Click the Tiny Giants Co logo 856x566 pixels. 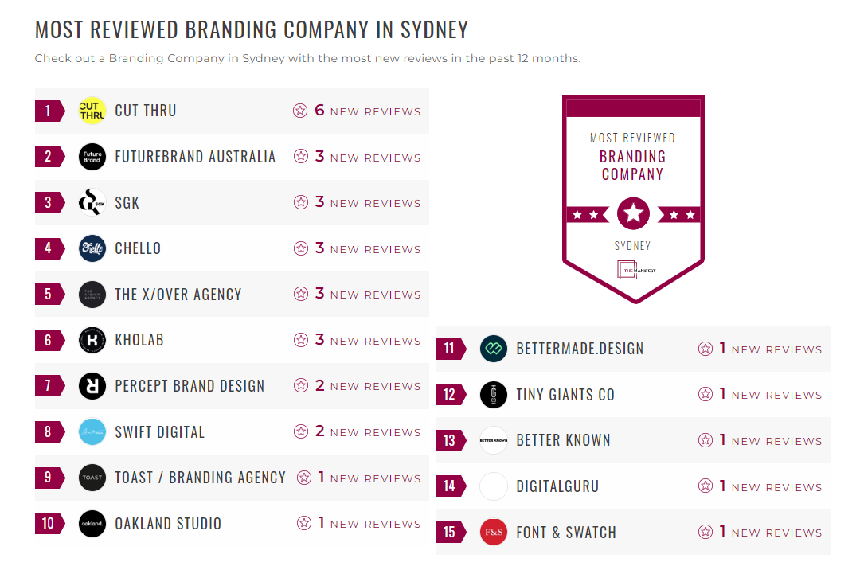[494, 395]
